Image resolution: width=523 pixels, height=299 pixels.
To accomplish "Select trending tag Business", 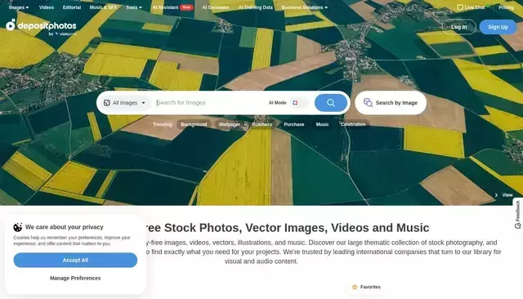I will (261, 124).
